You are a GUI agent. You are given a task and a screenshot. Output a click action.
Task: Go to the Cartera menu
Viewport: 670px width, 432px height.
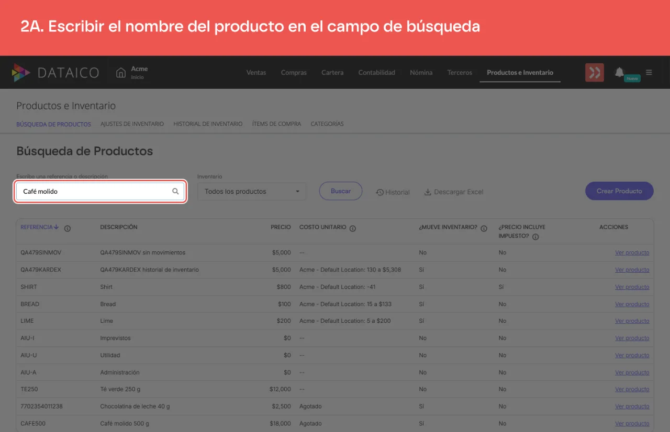pyautogui.click(x=332, y=73)
